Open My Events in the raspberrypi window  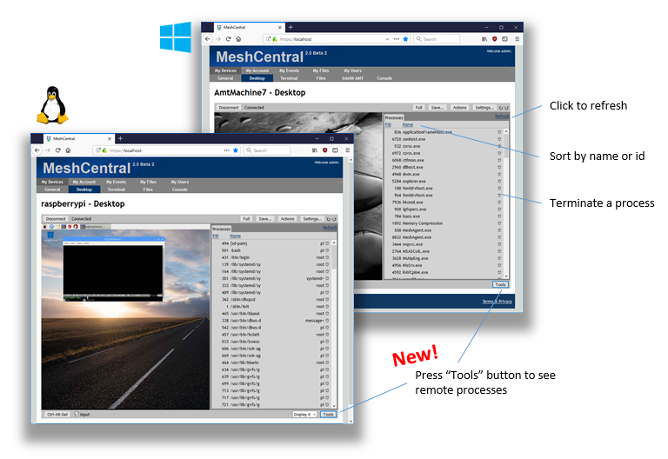(x=116, y=182)
